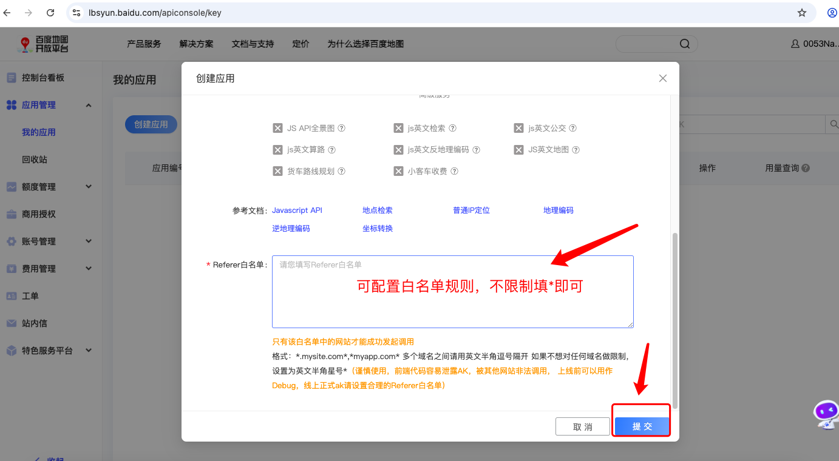Open the purple robot assistant

[x=826, y=415]
